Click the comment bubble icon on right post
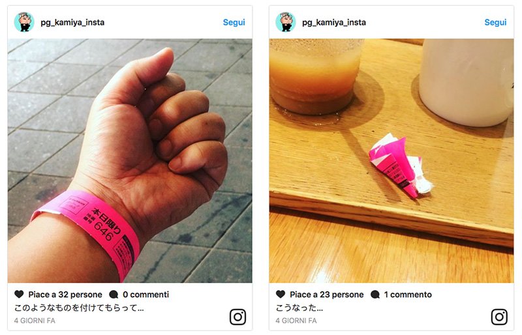 point(375,295)
